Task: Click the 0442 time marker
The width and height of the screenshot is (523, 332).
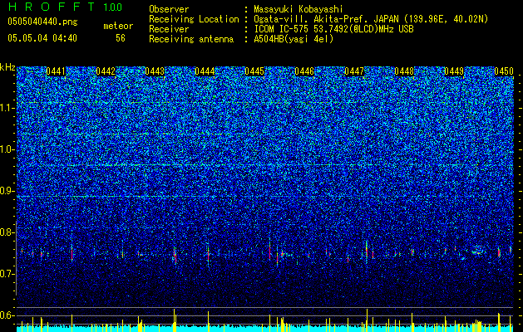Action: point(106,71)
